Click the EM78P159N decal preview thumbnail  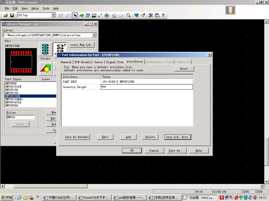[21, 62]
